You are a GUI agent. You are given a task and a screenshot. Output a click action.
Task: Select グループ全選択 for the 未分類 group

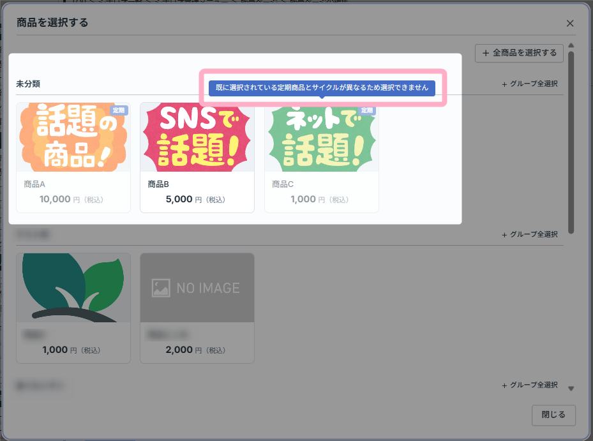[x=529, y=84]
